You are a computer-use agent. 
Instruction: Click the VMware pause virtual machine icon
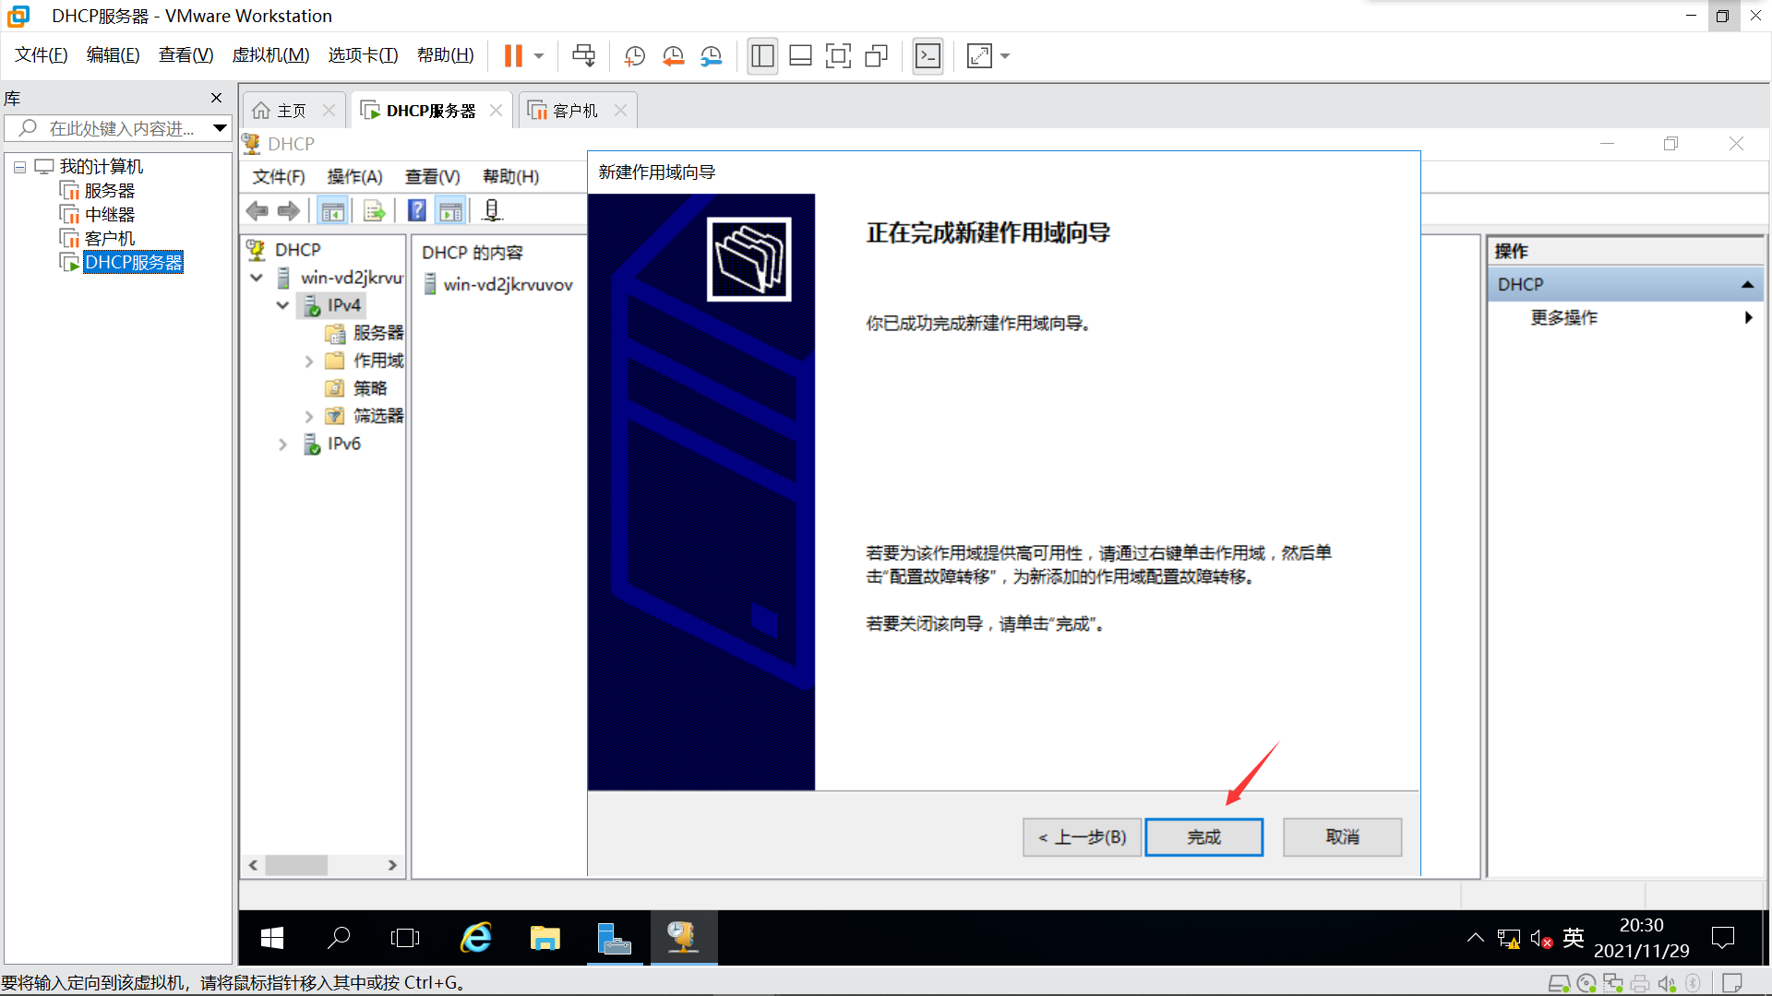click(513, 56)
